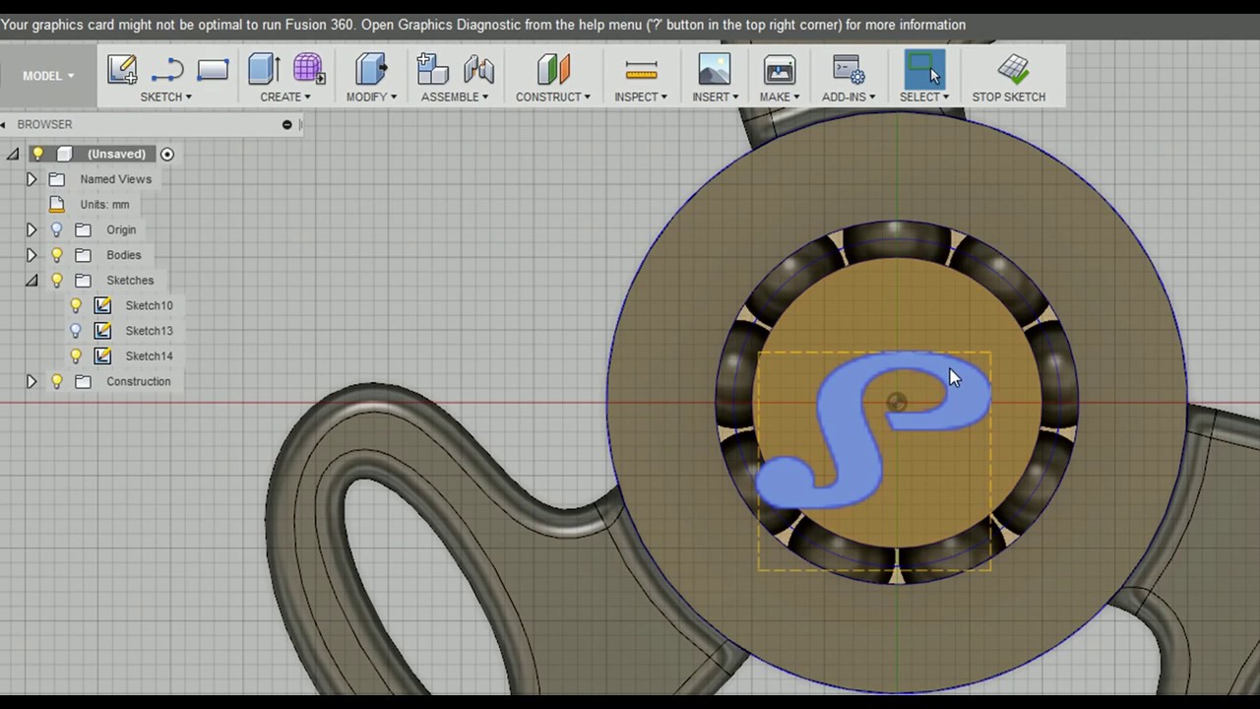
Task: Open the SKETCH dropdown menu
Action: [166, 97]
